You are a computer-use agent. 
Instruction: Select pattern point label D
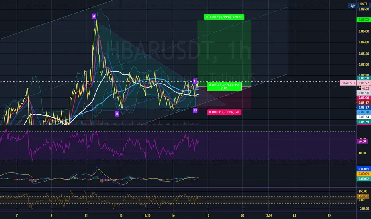pyautogui.click(x=195, y=110)
